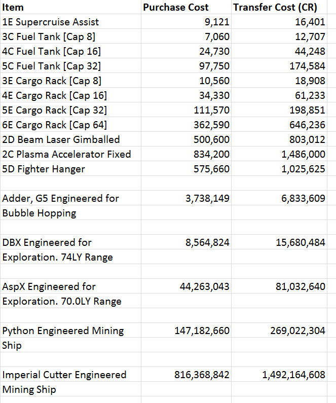The height and width of the screenshot is (403, 336).
Task: Click the purchase cost value 362,590
Action: click(211, 125)
